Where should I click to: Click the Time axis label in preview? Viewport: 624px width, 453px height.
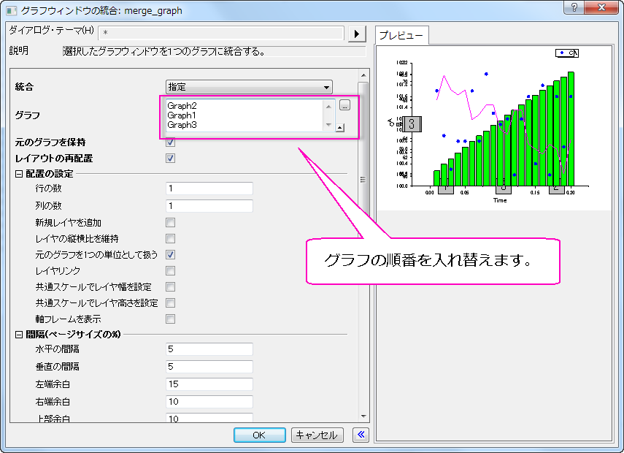coord(500,200)
